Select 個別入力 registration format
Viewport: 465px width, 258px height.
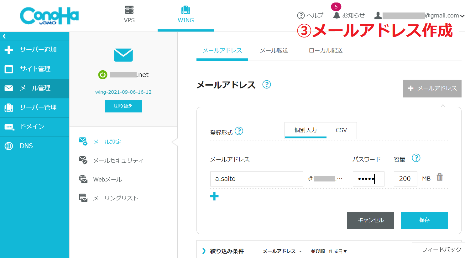pyautogui.click(x=306, y=130)
